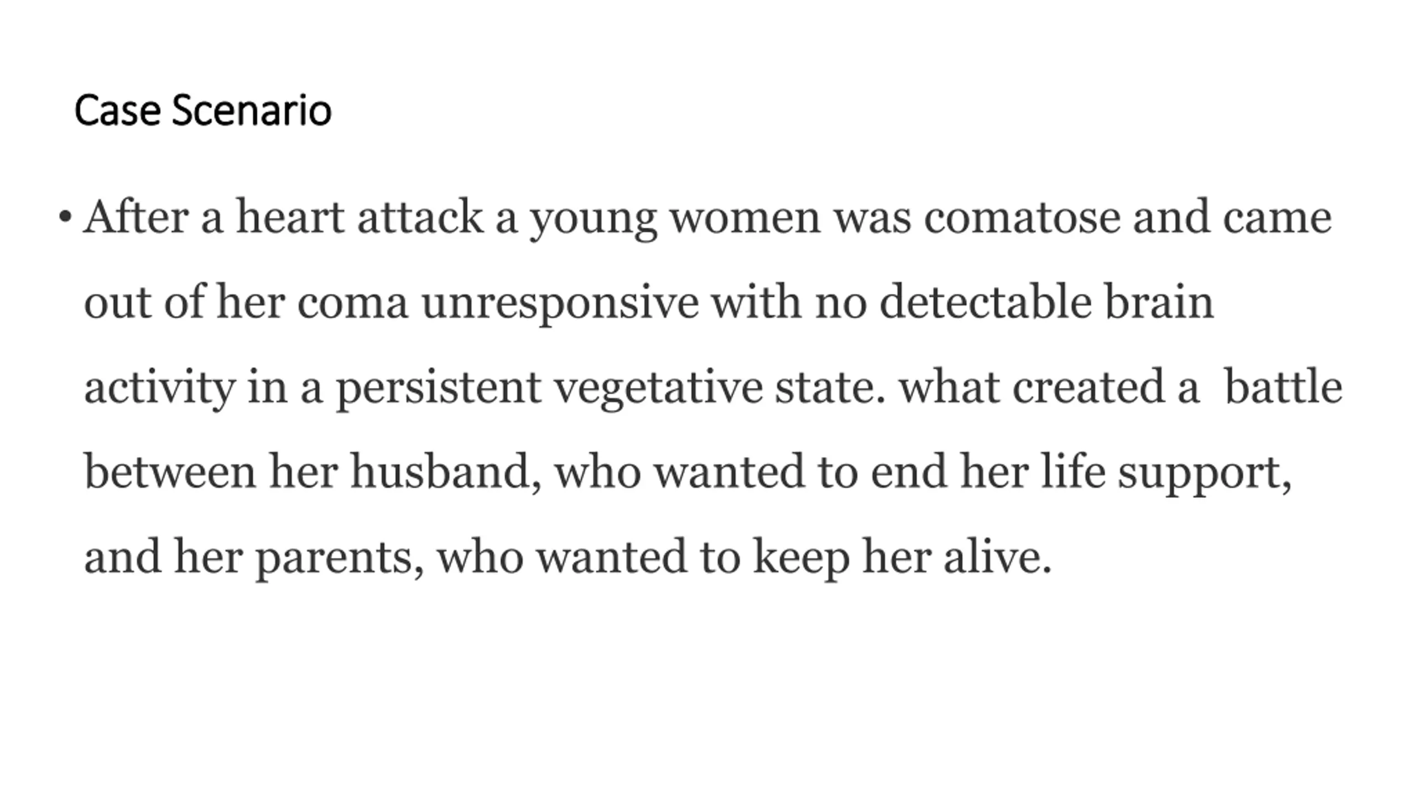This screenshot has width=1416, height=796.
Task: Click the word "unresponsive" in the second line
Action: [x=560, y=303]
